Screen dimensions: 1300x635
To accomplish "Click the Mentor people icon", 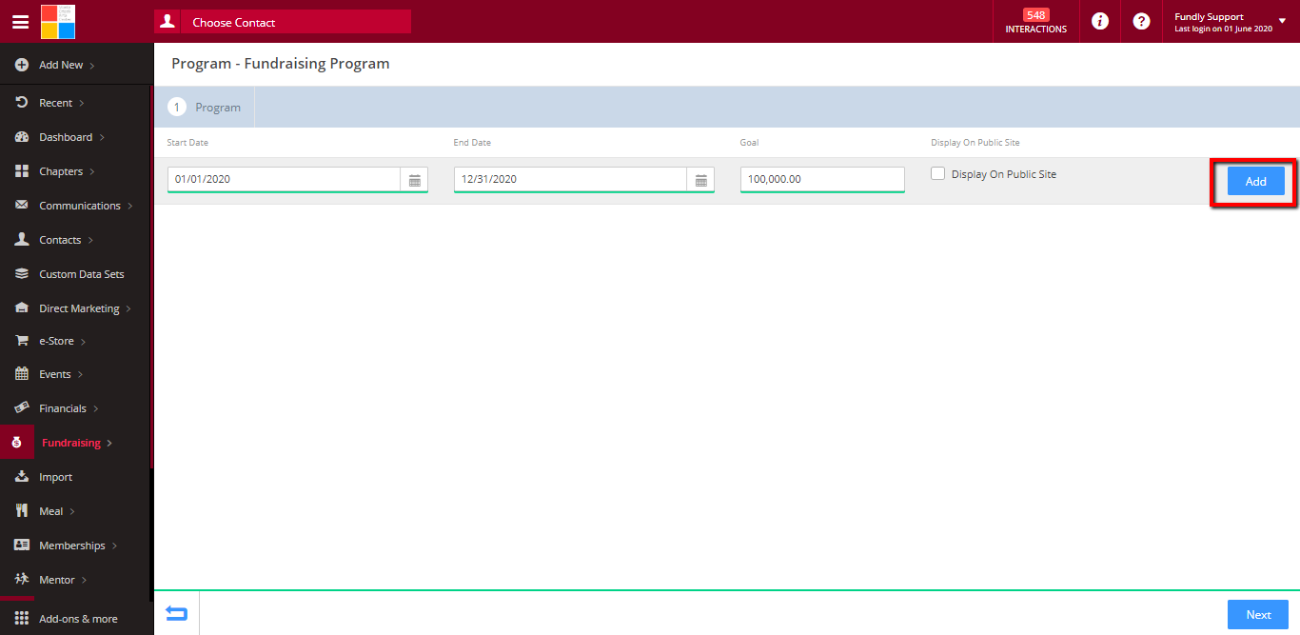I will click(22, 579).
